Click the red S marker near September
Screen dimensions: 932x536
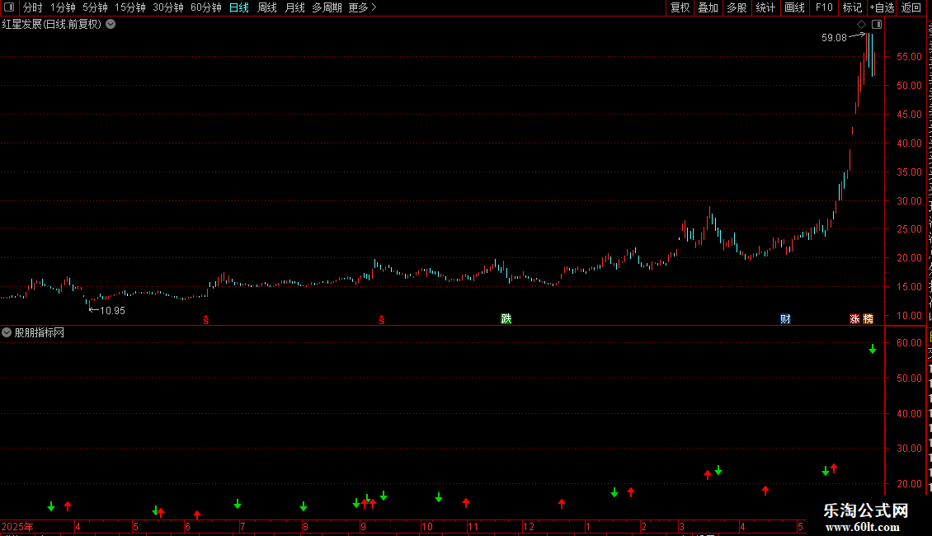[x=382, y=320]
